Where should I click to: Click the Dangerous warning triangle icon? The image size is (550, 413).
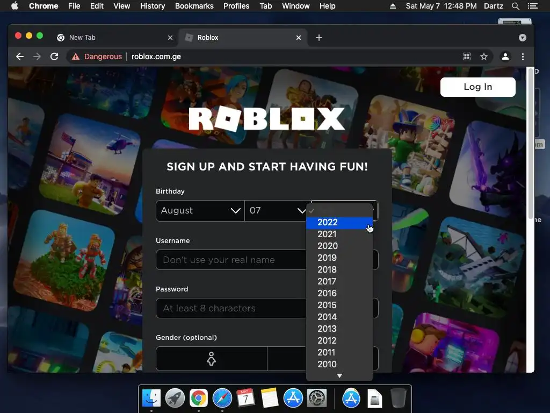click(76, 56)
